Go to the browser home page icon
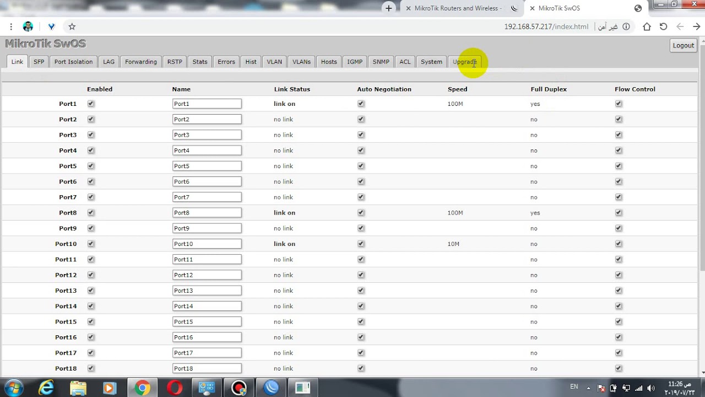 pos(647,26)
